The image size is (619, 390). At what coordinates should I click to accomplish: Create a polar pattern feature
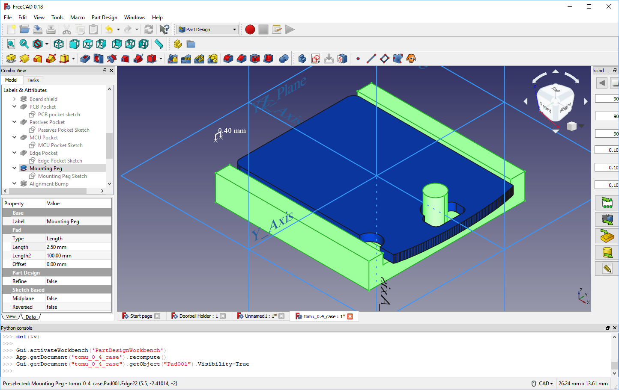200,59
